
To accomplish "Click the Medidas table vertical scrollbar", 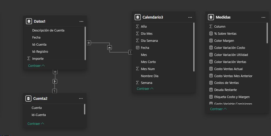I will (x=267, y=33).
